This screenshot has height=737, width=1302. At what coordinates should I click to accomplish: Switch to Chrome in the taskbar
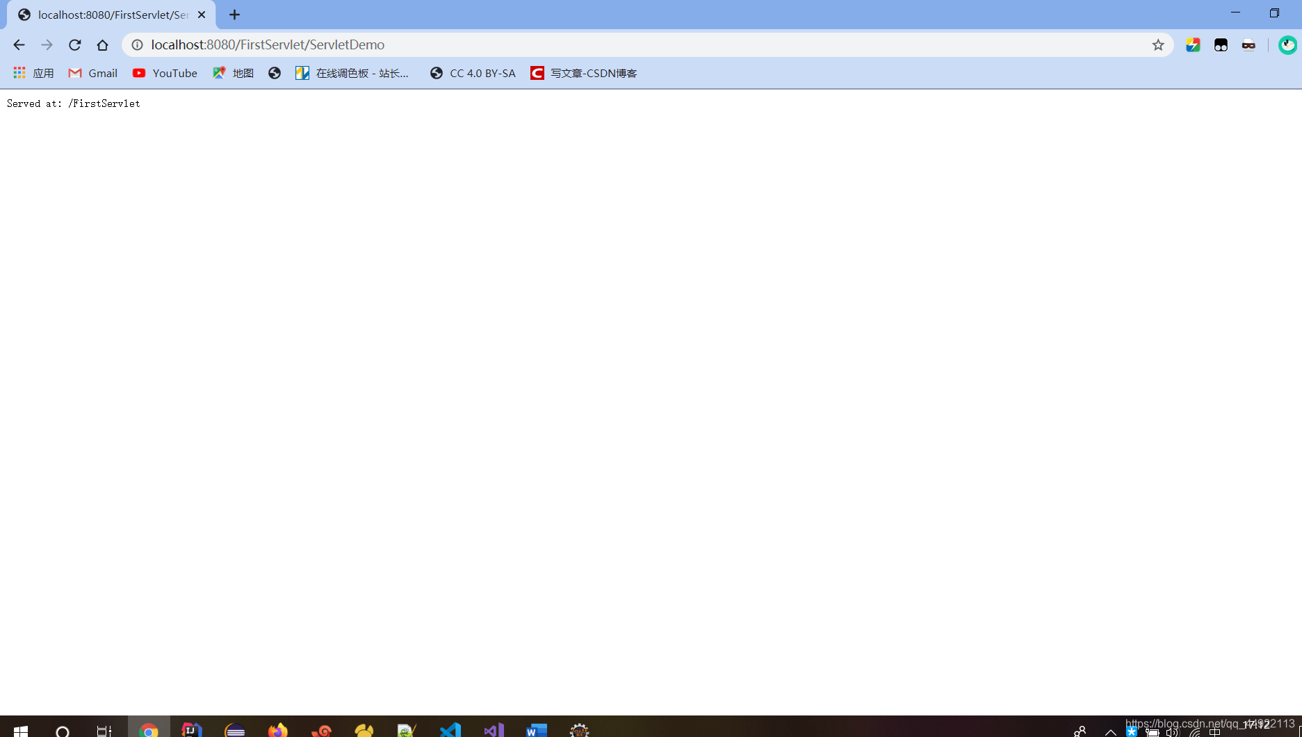[x=149, y=730]
